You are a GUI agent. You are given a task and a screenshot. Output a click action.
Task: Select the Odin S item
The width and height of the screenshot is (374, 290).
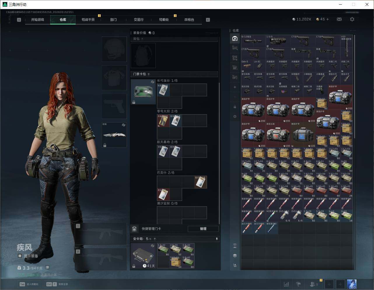(x=247, y=66)
